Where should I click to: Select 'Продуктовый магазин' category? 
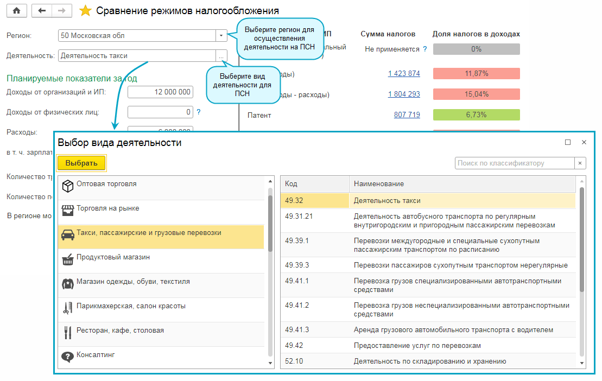(x=161, y=261)
